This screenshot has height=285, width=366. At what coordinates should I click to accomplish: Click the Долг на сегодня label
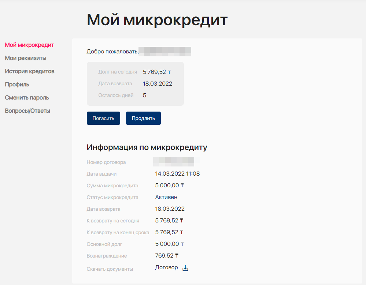(x=118, y=72)
